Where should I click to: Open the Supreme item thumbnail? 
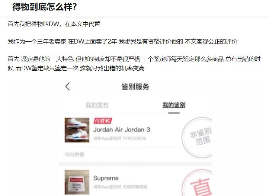pyautogui.click(x=77, y=182)
